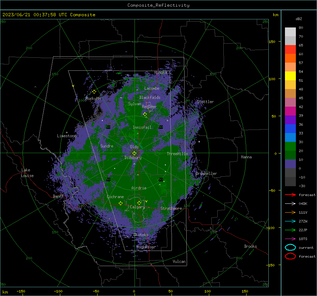Click the Banff label

[58, 196]
